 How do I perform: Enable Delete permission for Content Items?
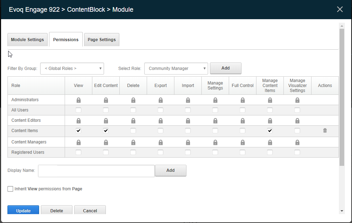(133, 131)
